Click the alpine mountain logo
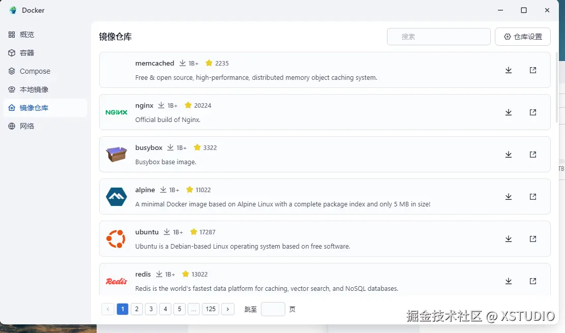Screen dimensions: 565x333 pyautogui.click(x=116, y=196)
